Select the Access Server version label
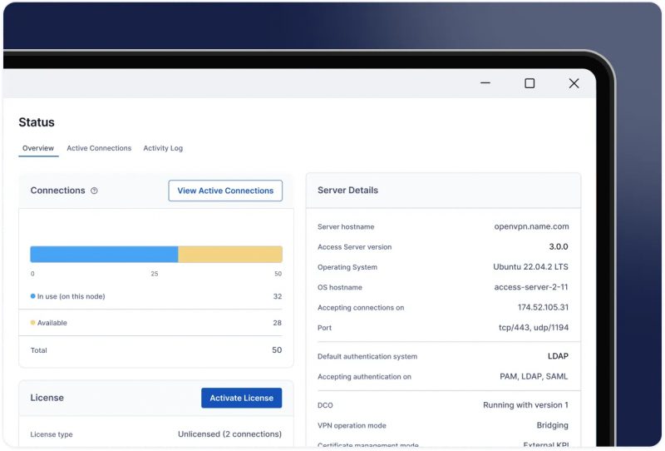665x451 pixels. pos(355,247)
